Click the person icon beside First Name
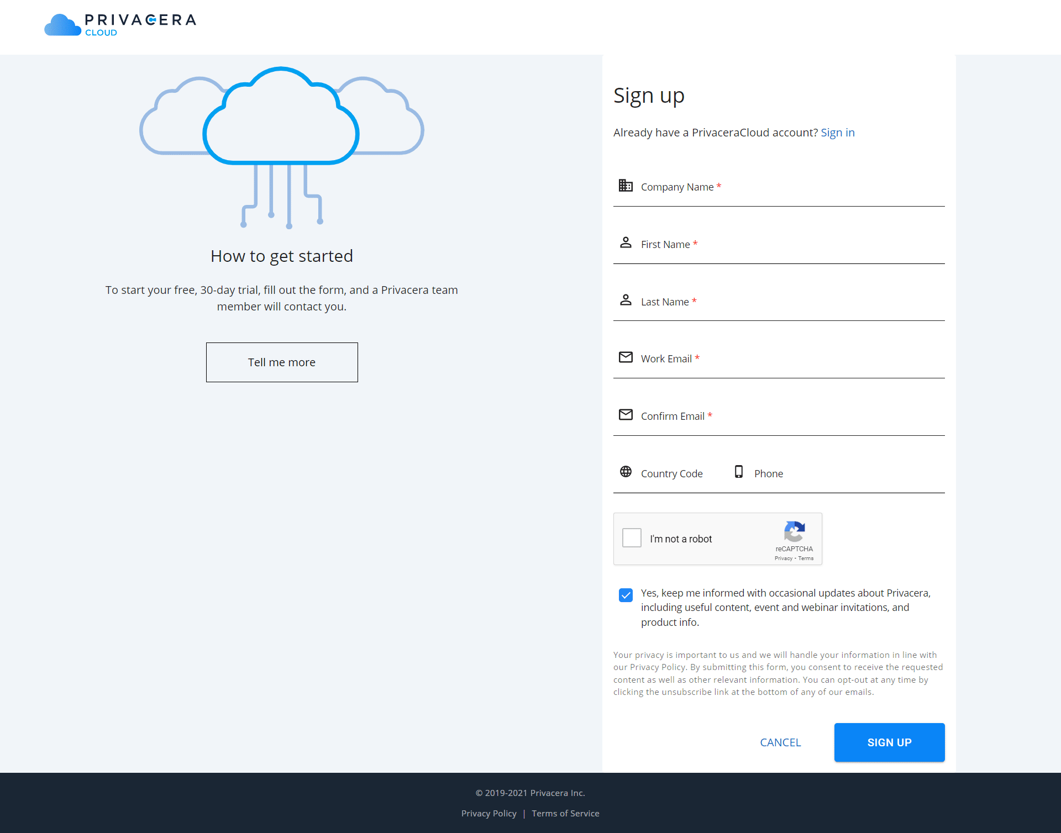 coord(626,242)
